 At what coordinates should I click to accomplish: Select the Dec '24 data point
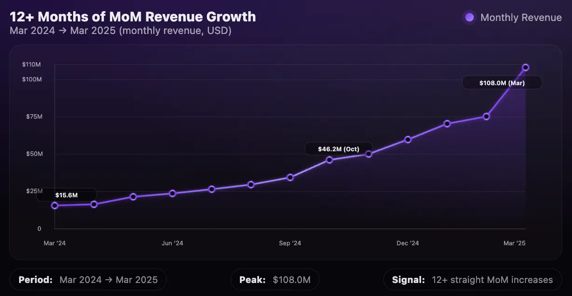408,139
